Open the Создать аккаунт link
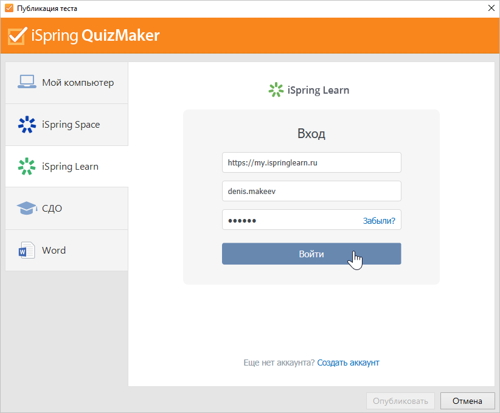This screenshot has height=413, width=500. point(348,363)
